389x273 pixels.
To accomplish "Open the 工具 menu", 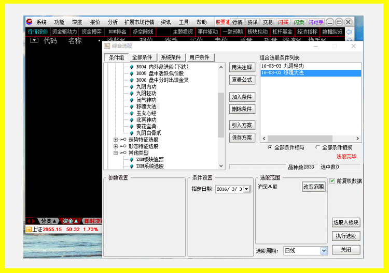I will click(x=184, y=22).
